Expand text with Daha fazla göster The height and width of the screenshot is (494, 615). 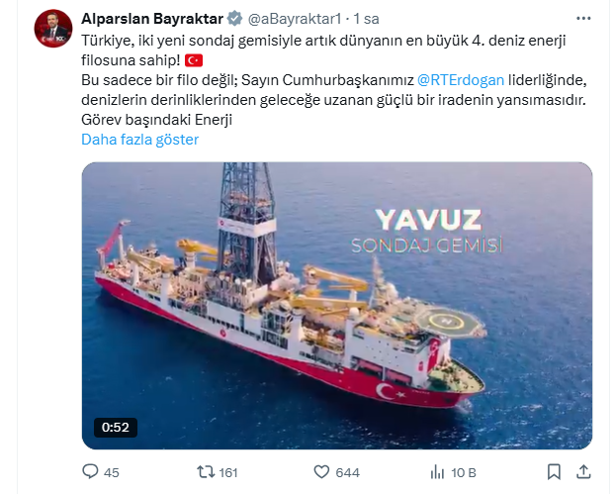click(x=140, y=140)
